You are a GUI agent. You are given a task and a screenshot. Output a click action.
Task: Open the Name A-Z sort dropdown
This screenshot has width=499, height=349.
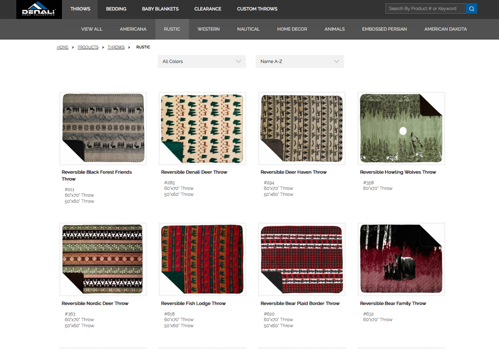300,61
